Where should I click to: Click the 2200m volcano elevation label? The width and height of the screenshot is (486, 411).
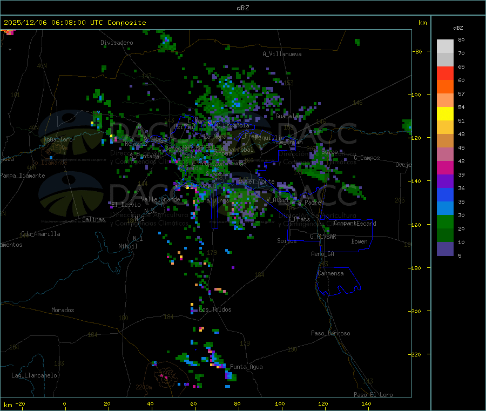pos(144,387)
